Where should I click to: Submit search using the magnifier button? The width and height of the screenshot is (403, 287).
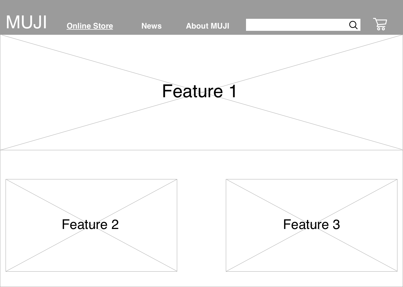[353, 25]
